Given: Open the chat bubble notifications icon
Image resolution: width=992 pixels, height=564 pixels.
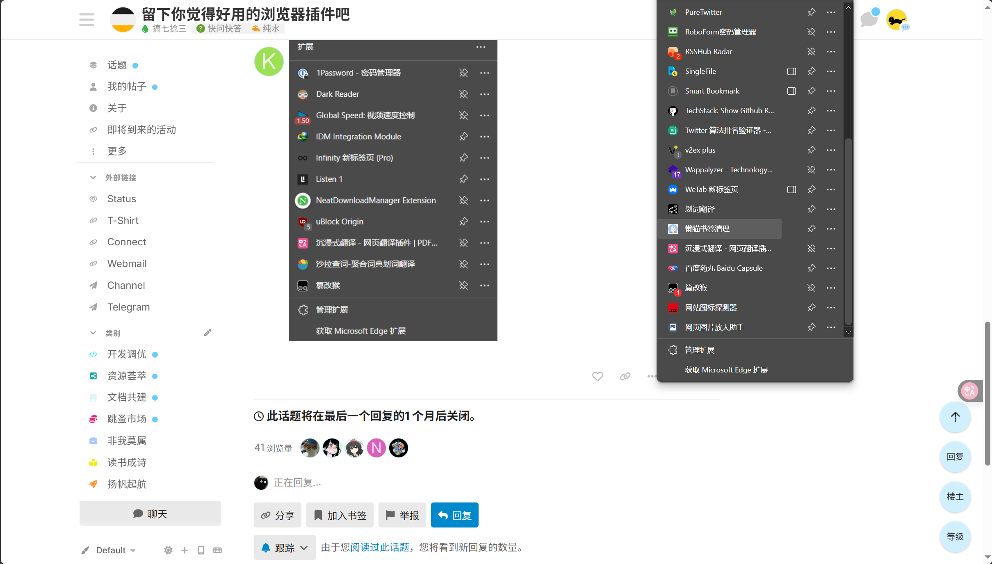Looking at the screenshot, I should click(869, 19).
